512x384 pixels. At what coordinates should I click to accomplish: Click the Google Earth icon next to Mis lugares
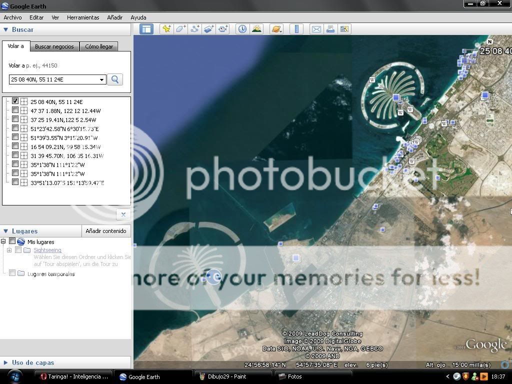click(x=21, y=241)
